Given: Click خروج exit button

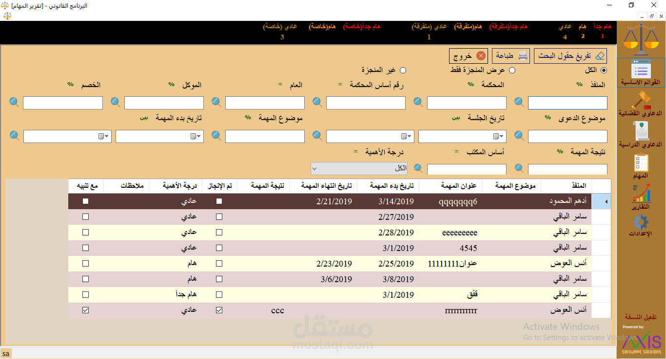Looking at the screenshot, I should (x=469, y=56).
